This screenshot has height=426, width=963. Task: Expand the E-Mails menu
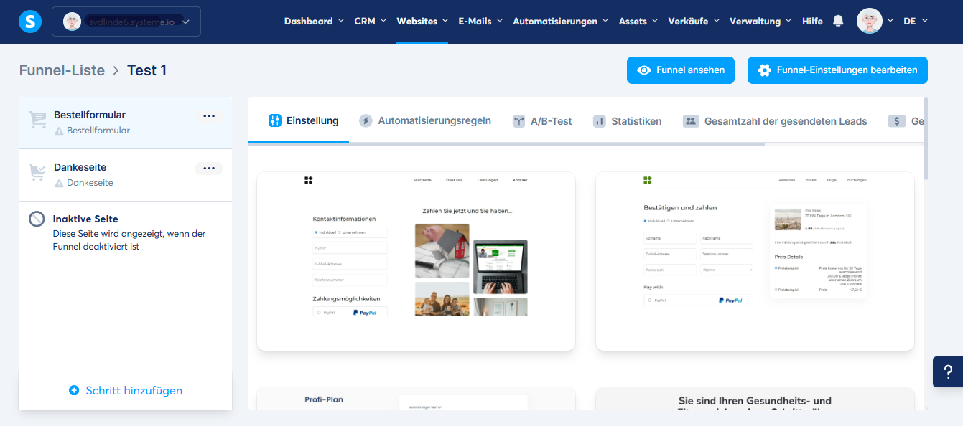point(480,22)
